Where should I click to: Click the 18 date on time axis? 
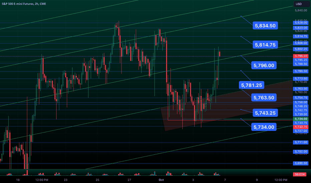tap(18, 180)
